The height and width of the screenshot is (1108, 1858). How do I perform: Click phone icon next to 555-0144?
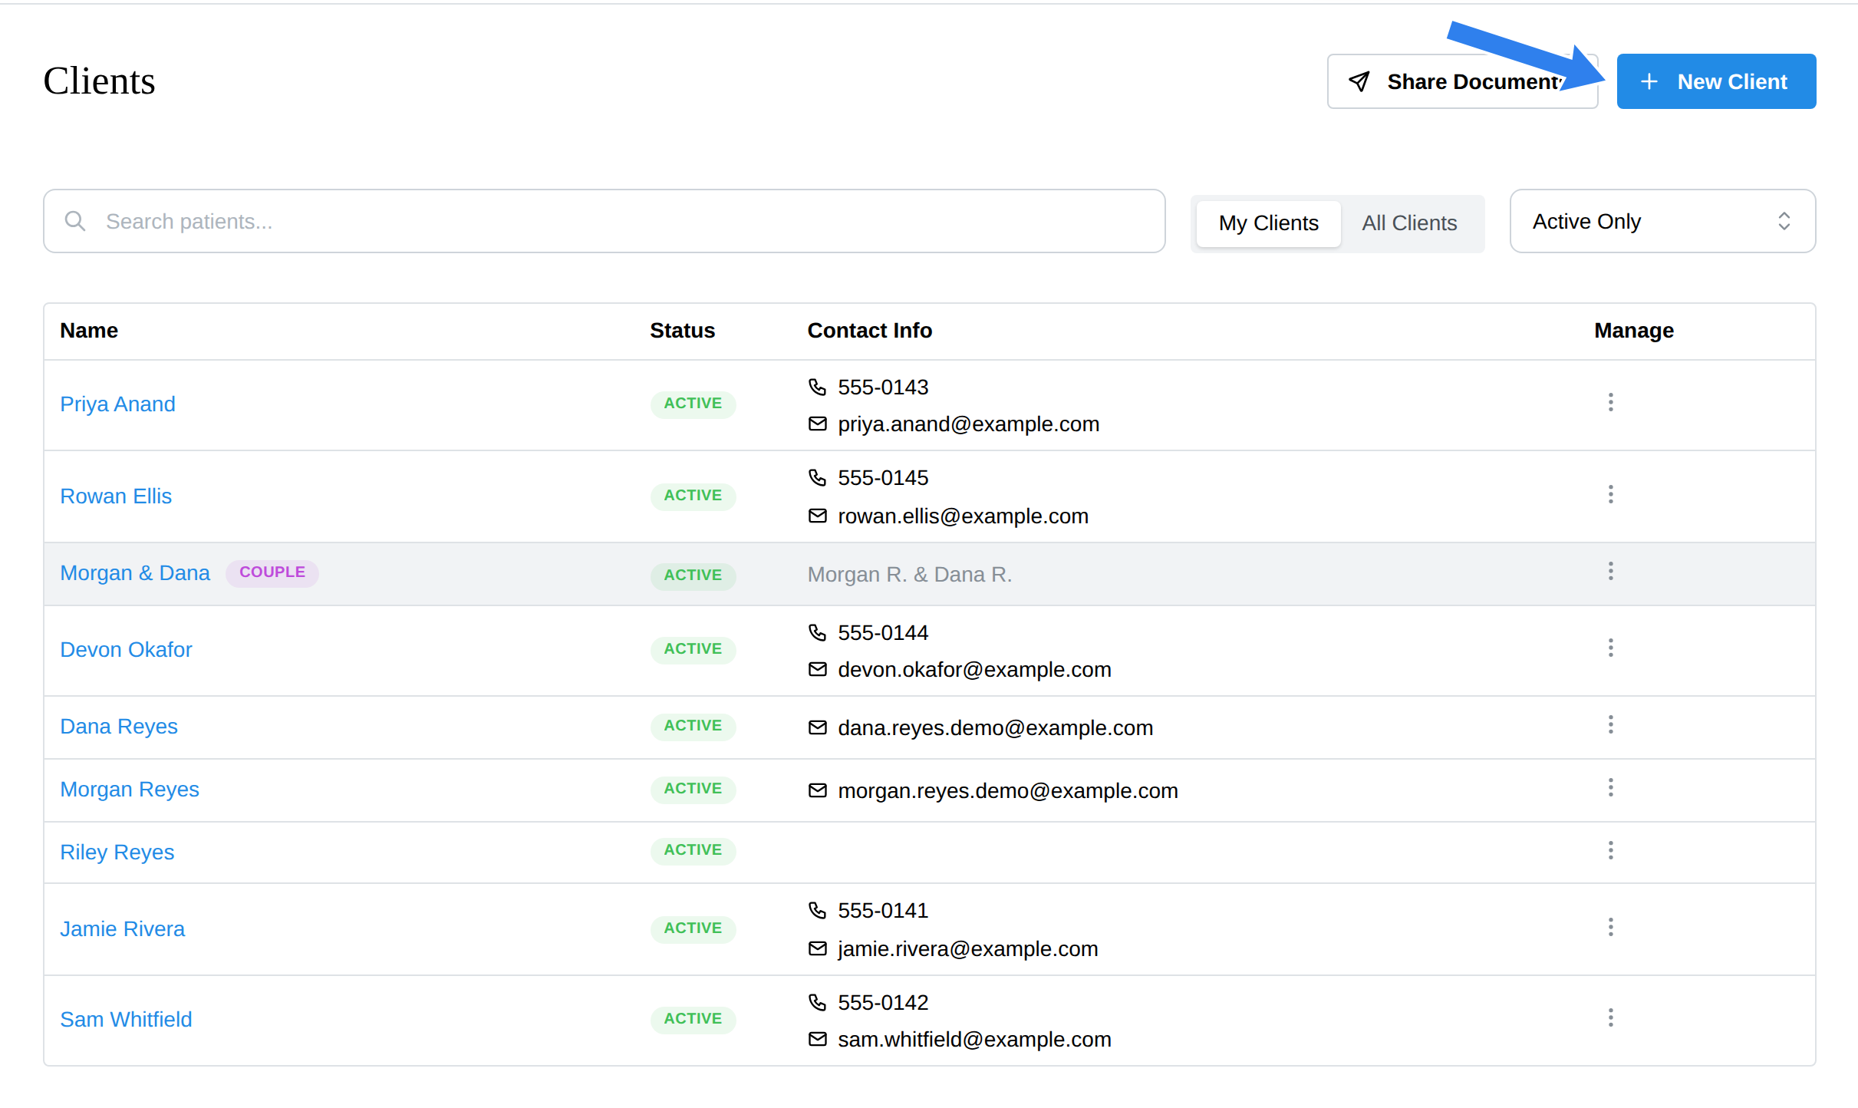[817, 632]
